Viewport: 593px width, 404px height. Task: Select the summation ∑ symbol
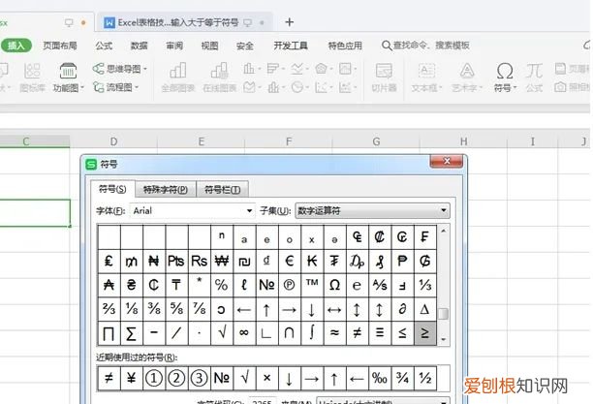[x=131, y=333]
